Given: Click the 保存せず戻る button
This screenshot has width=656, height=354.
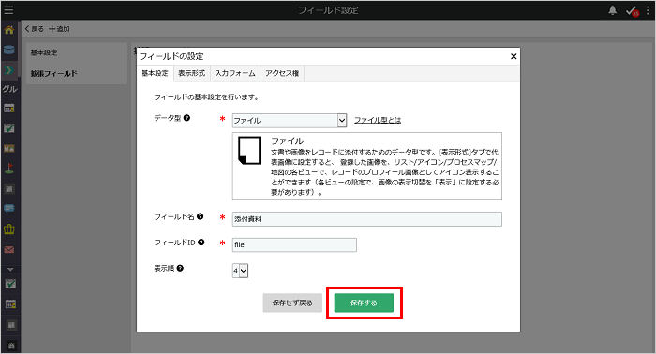Looking at the screenshot, I should [x=292, y=302].
